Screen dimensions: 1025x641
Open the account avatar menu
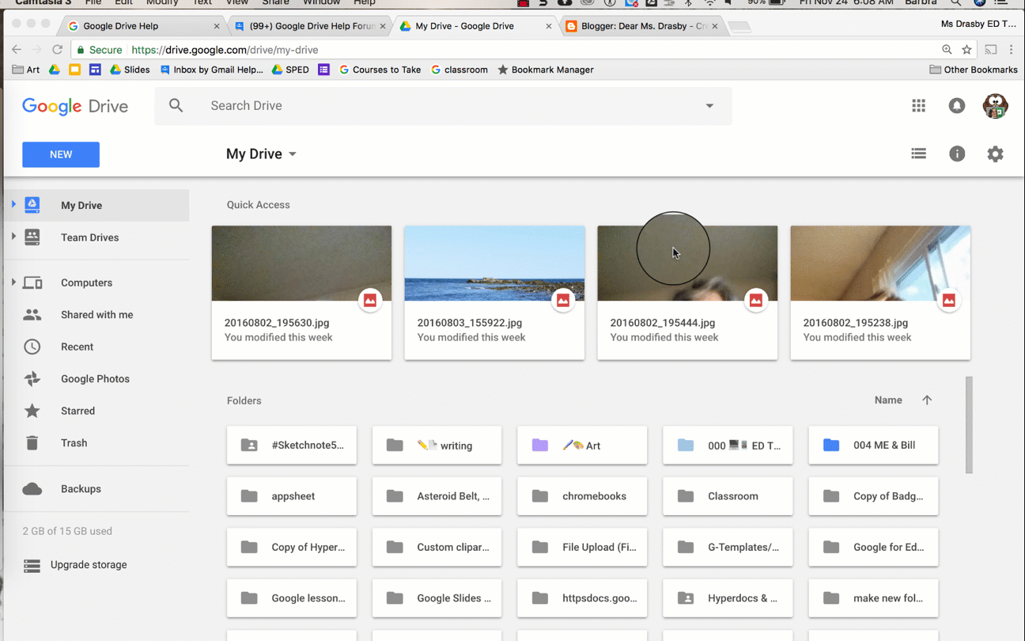pyautogui.click(x=995, y=105)
